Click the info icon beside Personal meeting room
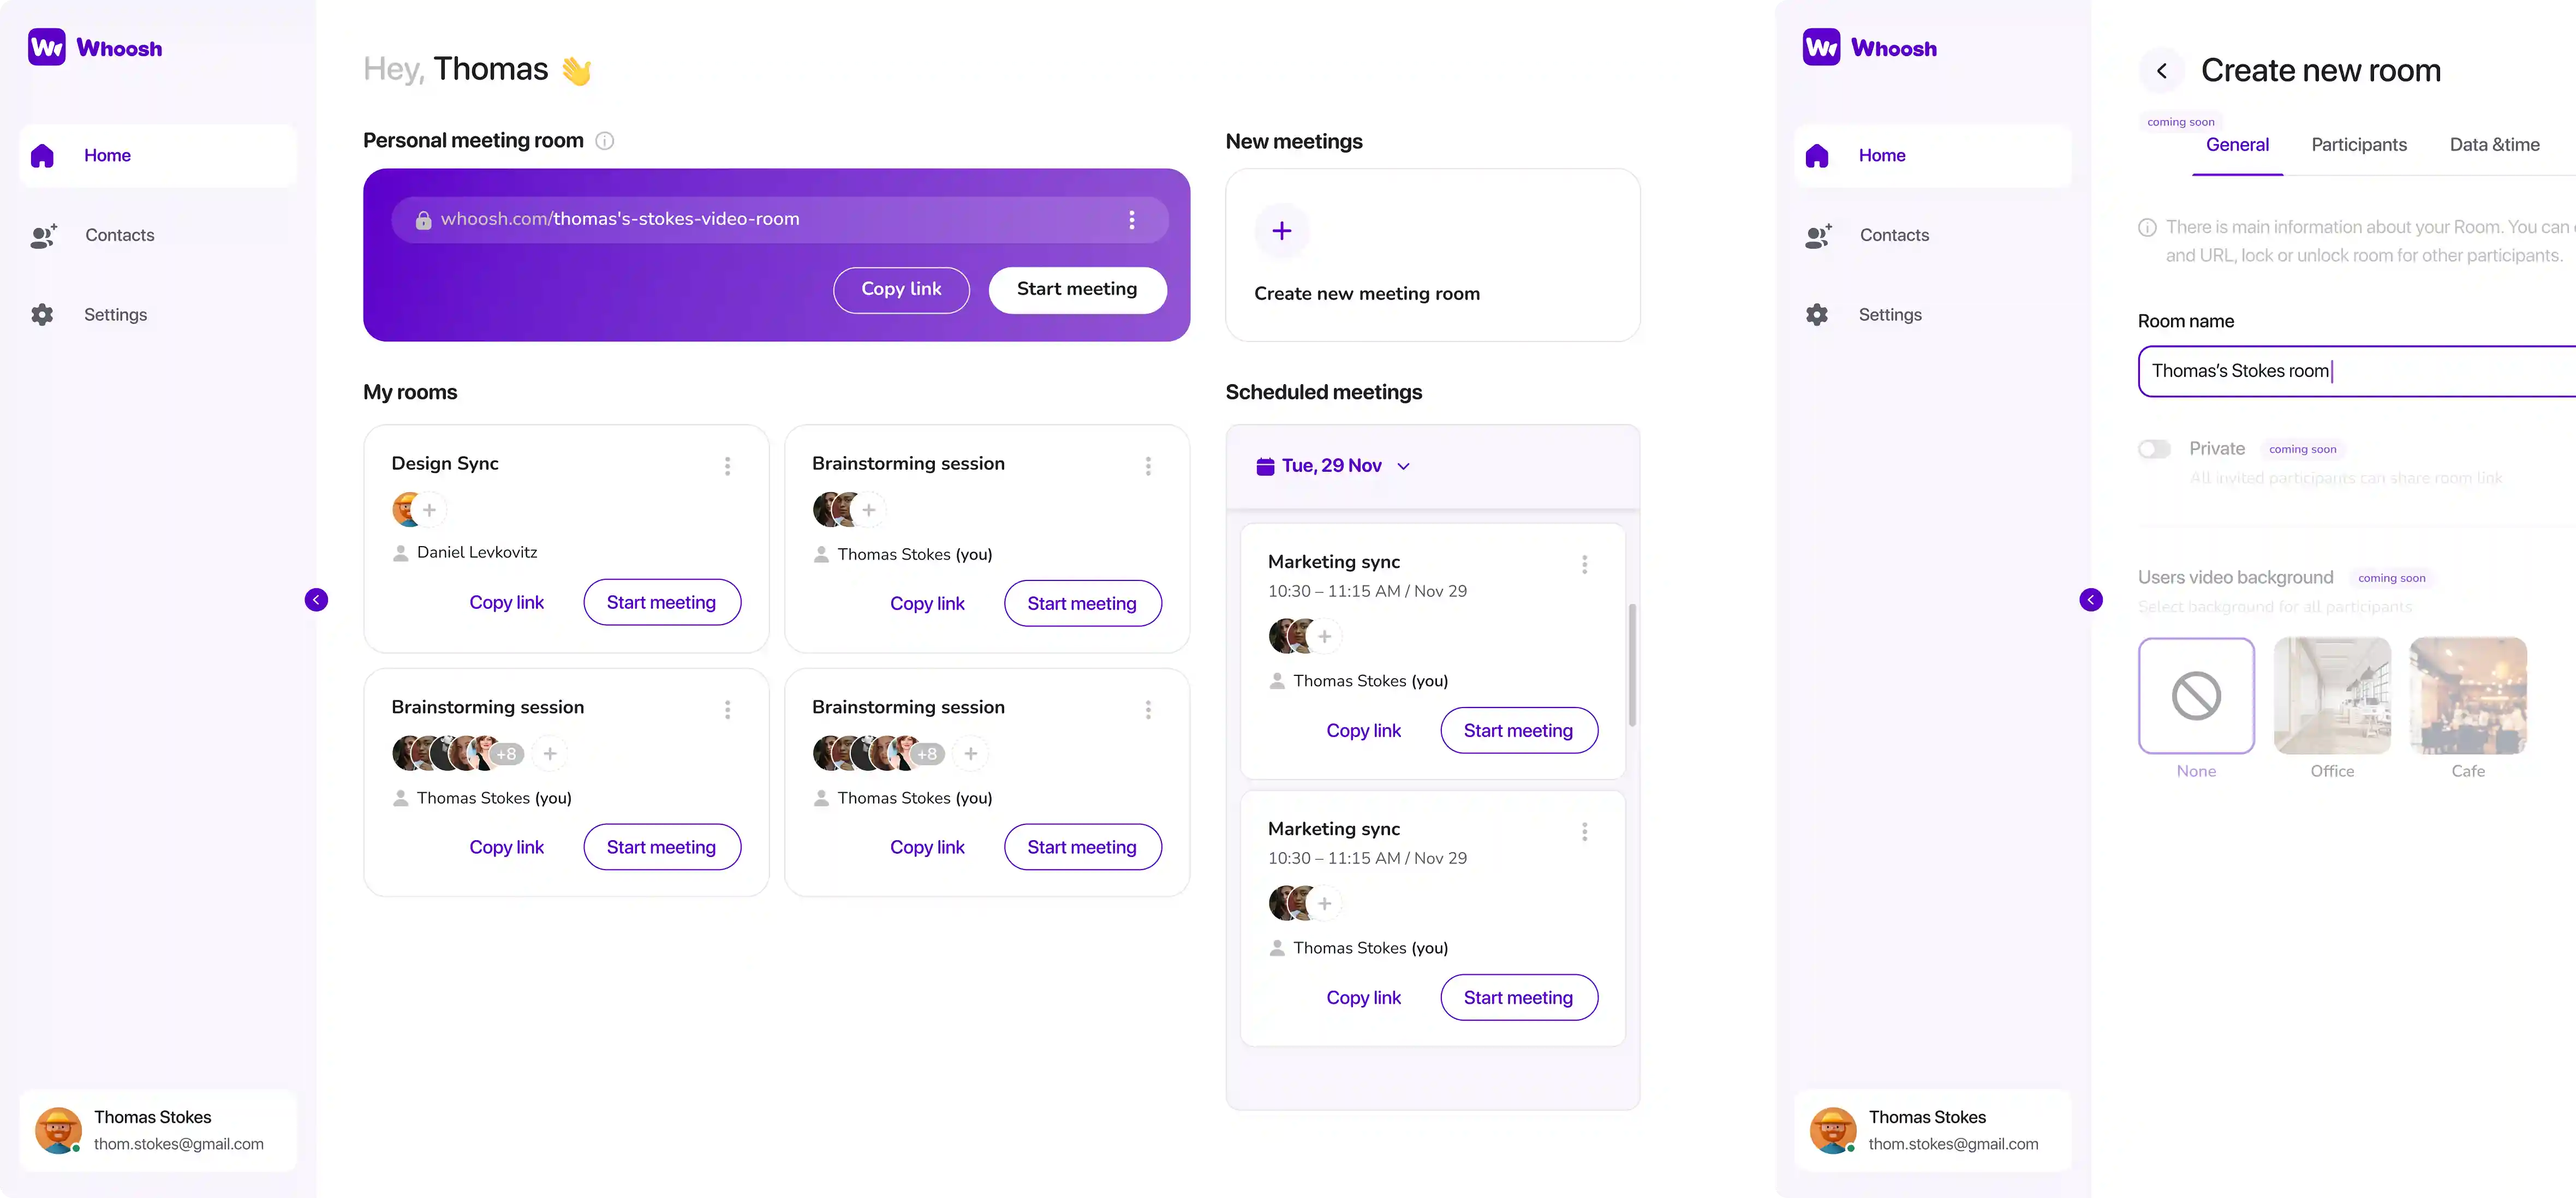The image size is (2576, 1198). tap(605, 141)
